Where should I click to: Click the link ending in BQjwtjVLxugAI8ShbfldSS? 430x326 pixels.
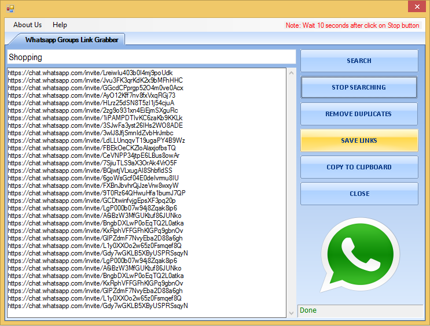click(x=90, y=171)
